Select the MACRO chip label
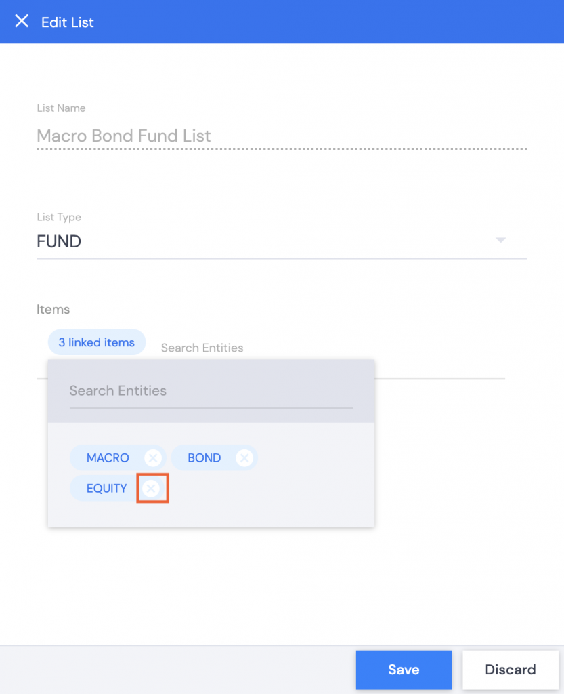 pyautogui.click(x=108, y=457)
